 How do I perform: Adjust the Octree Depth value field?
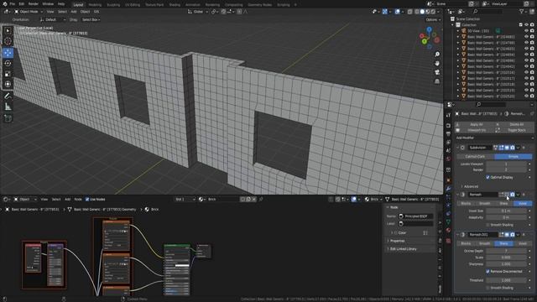pyautogui.click(x=506, y=251)
